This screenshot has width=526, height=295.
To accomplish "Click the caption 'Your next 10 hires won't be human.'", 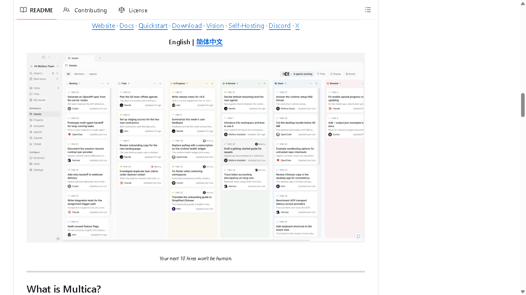I will (x=196, y=259).
